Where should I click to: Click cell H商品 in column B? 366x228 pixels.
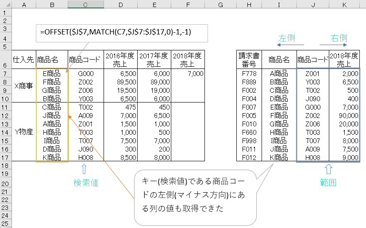pyautogui.click(x=52, y=133)
